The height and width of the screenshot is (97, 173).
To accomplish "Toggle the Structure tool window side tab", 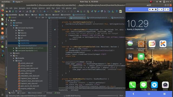I will (6, 33).
